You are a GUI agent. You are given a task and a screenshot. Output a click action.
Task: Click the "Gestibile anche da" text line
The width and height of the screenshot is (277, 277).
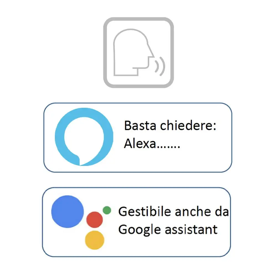(173, 212)
